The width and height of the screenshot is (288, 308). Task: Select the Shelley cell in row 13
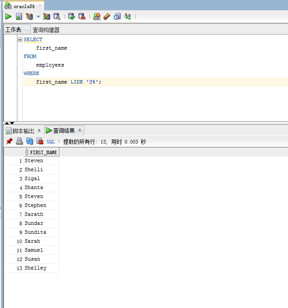(x=41, y=268)
